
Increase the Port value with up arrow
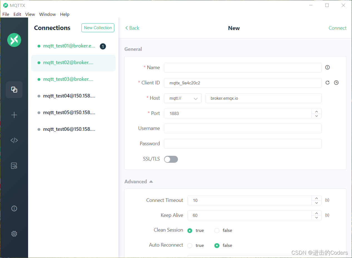[316, 111]
